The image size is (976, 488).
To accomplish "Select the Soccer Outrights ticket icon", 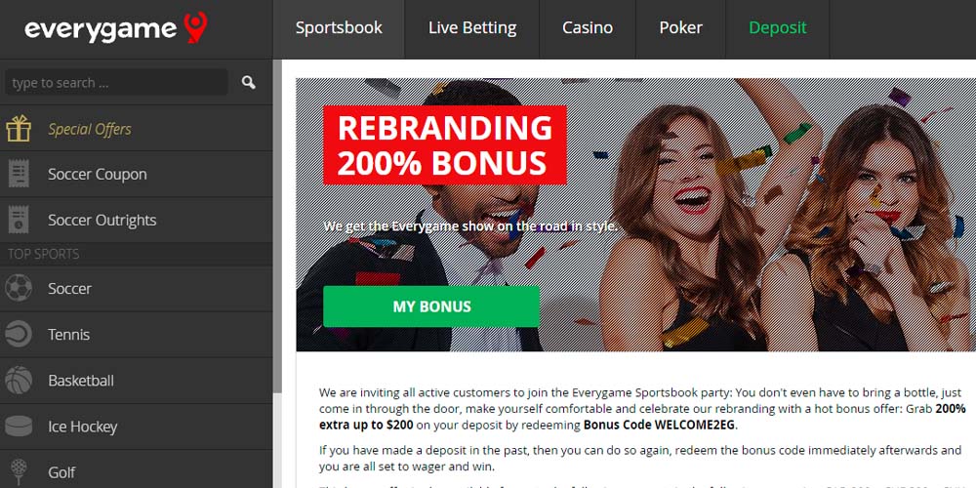I will tap(19, 220).
